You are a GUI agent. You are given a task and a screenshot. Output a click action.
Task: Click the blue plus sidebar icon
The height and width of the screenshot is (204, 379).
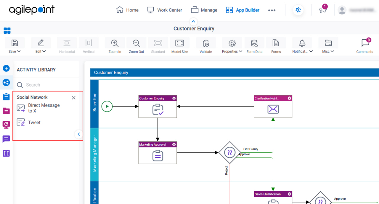click(x=6, y=68)
